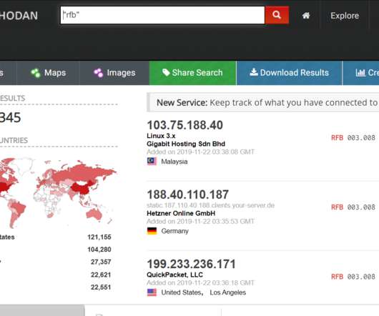Go to the home icon
The image size is (379, 316).
click(x=306, y=16)
